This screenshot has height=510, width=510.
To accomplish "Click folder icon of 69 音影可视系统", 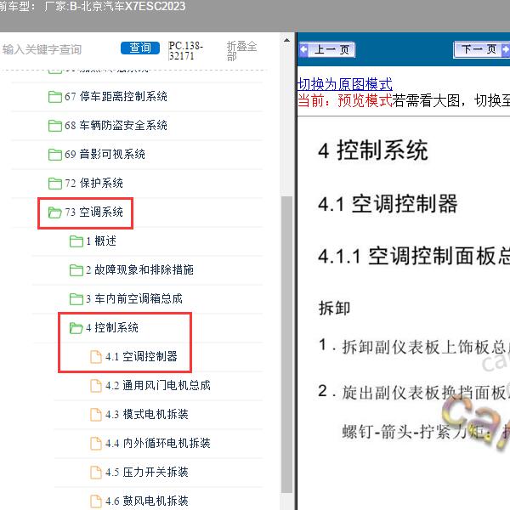I will click(x=55, y=155).
